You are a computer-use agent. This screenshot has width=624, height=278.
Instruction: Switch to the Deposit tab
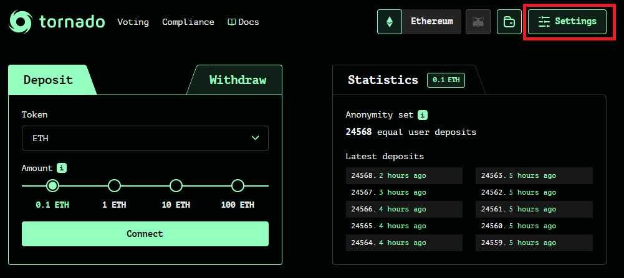coord(48,80)
